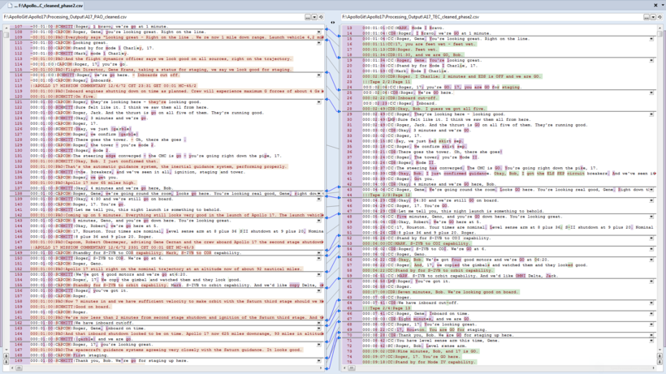The image size is (666, 374).
Task: Click the block marker icon on right line 52
Action: point(651,238)
